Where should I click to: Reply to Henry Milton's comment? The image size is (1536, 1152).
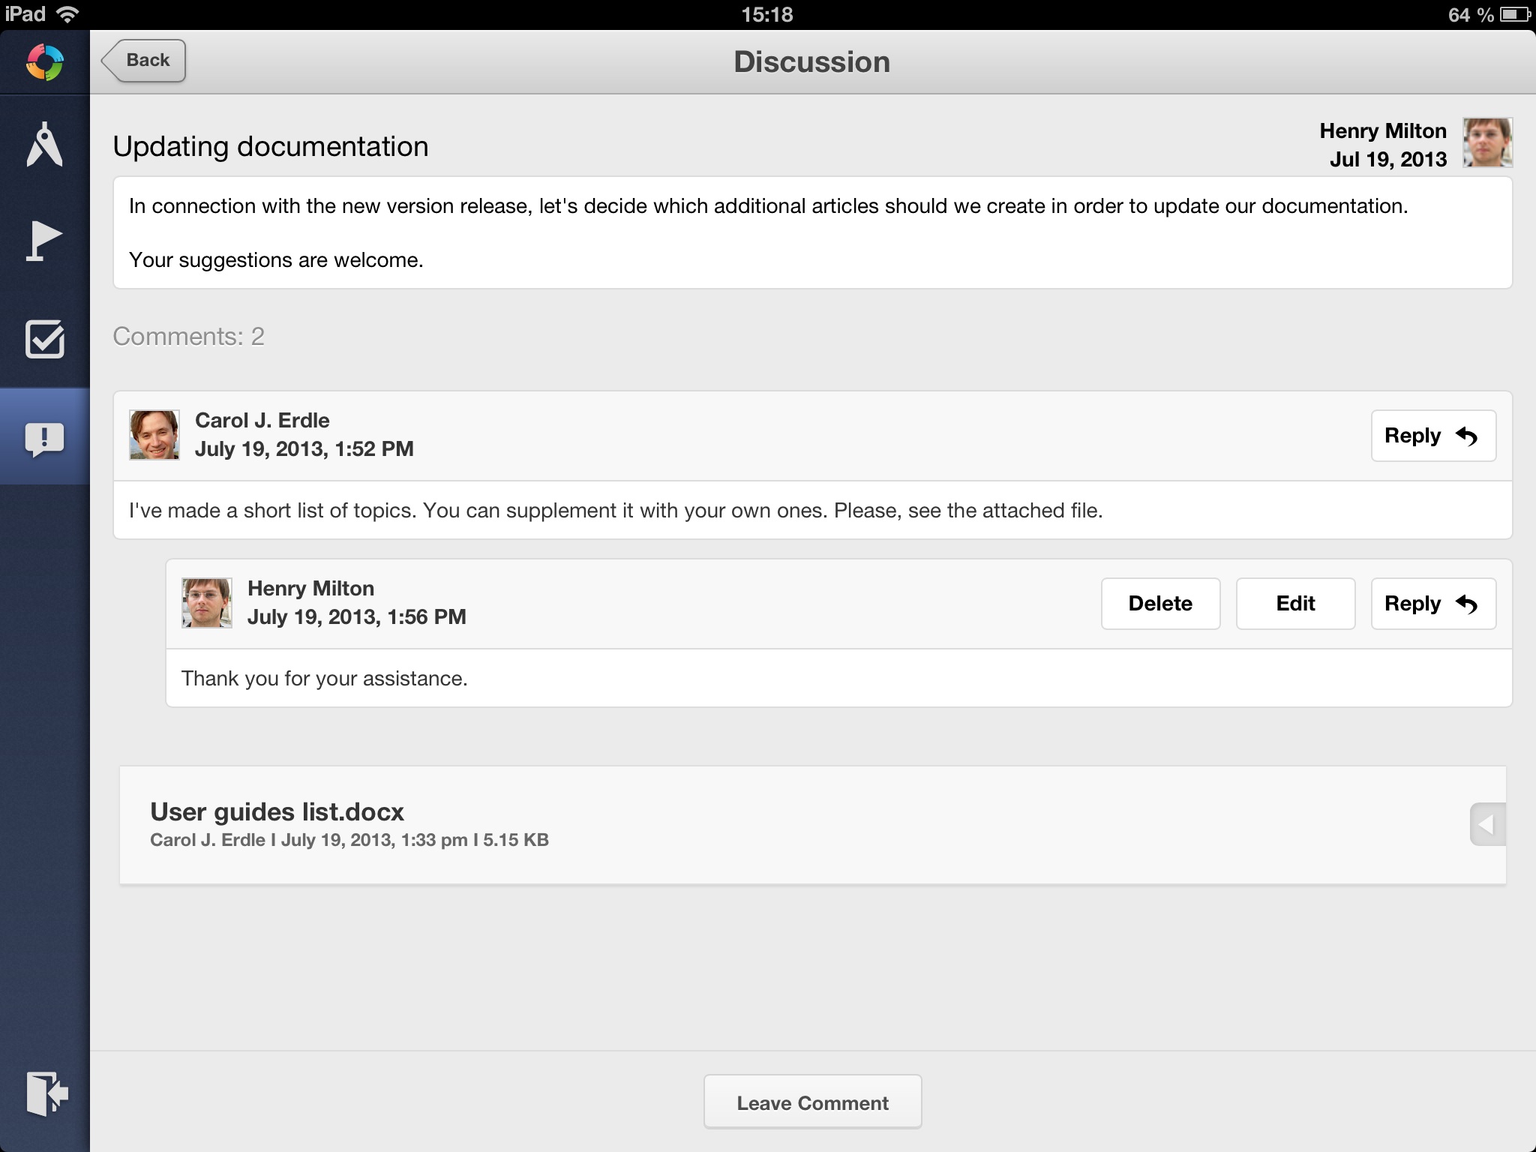tap(1432, 604)
